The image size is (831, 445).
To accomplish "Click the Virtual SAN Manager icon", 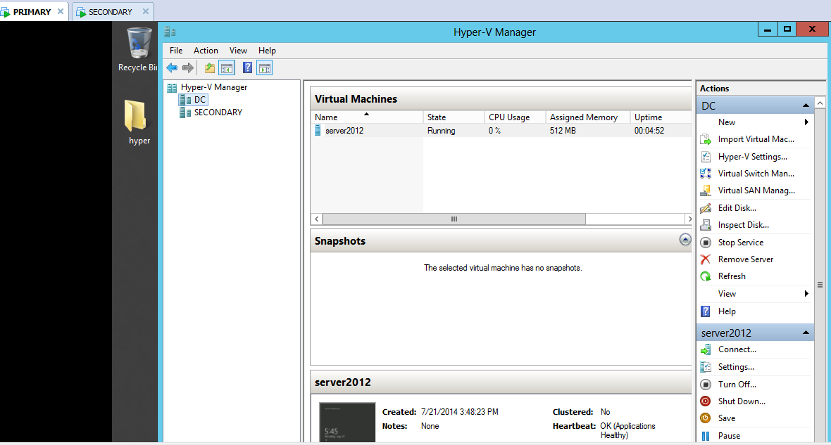I will point(706,191).
